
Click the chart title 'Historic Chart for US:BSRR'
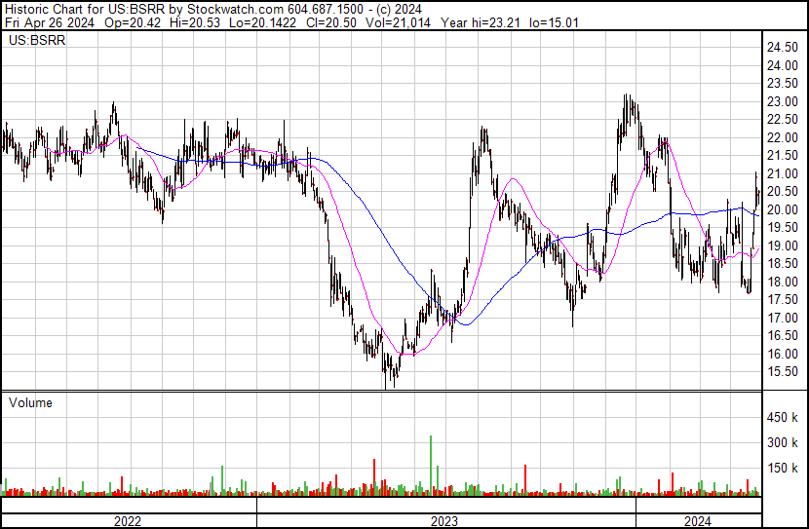coord(87,9)
